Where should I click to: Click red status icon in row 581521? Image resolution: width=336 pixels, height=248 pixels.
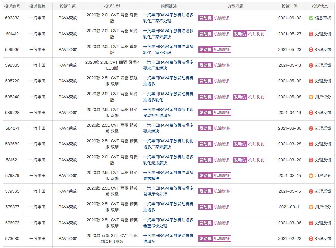click(x=311, y=160)
